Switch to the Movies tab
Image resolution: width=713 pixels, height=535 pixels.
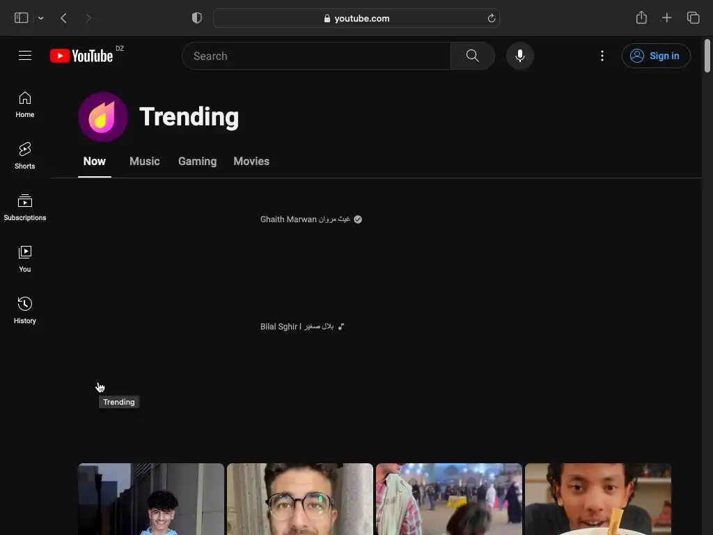pos(251,161)
